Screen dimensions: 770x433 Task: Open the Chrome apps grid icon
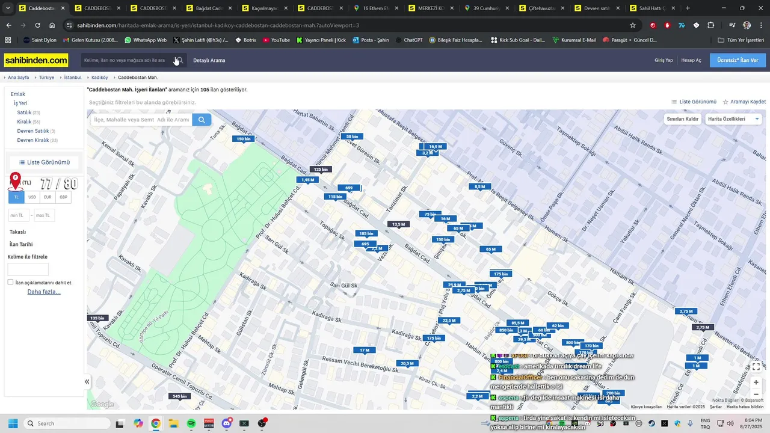(8, 40)
